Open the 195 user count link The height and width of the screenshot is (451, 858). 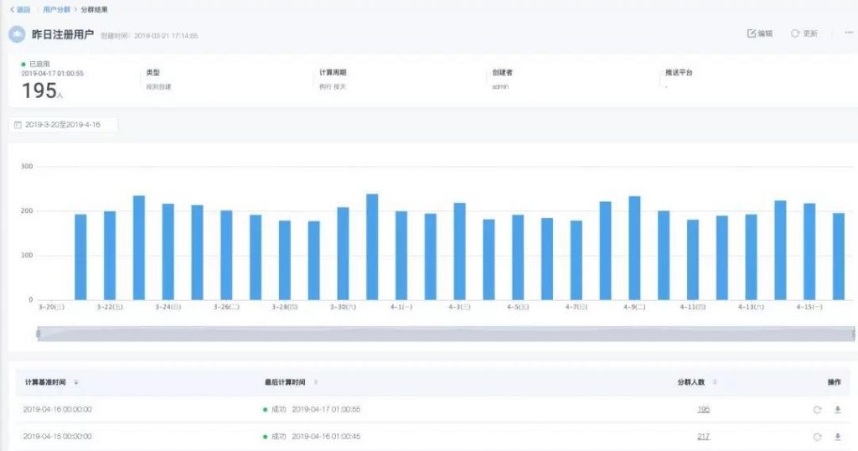pos(703,409)
